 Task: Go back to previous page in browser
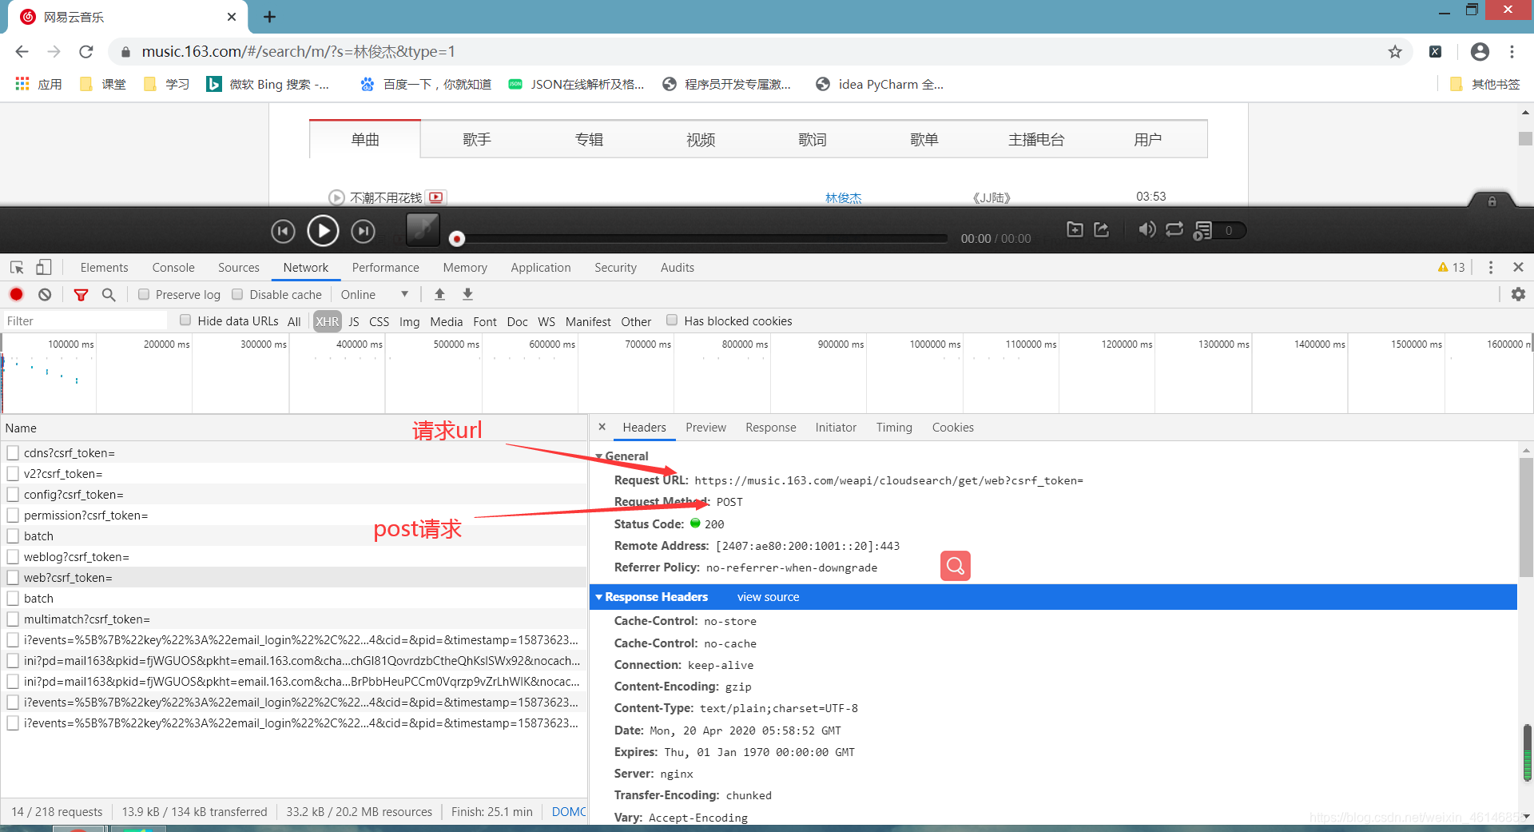coord(22,52)
